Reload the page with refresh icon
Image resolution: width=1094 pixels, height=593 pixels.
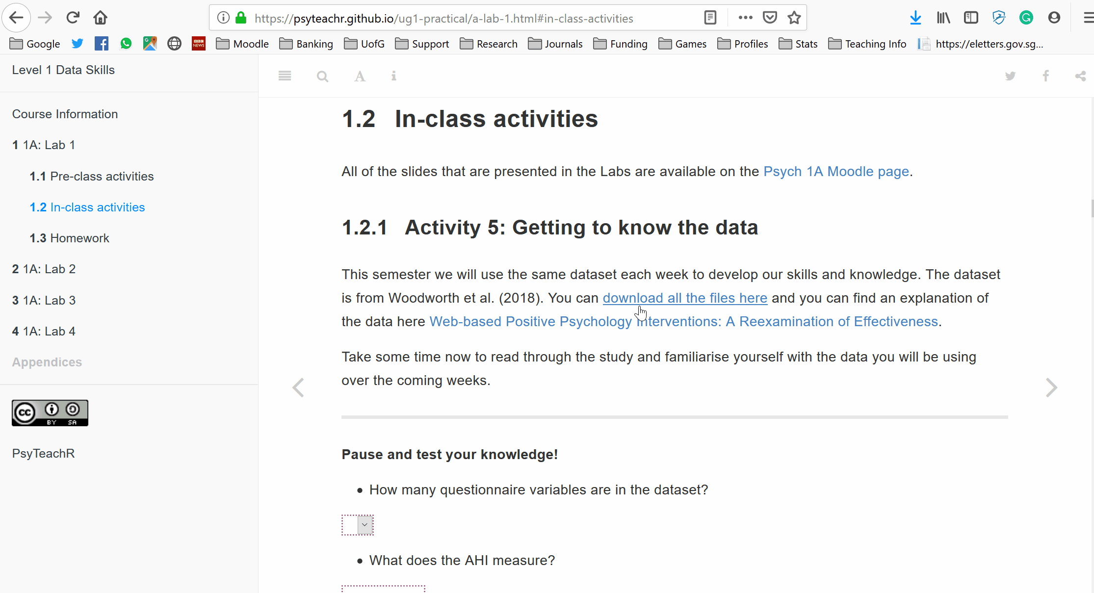pos(73,18)
